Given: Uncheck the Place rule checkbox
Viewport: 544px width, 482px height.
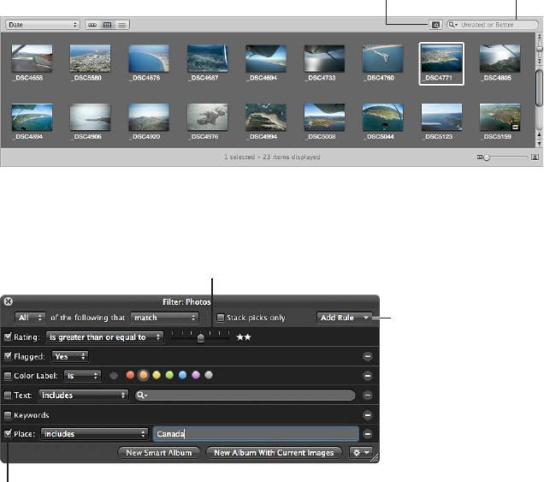Looking at the screenshot, I should pyautogui.click(x=8, y=433).
